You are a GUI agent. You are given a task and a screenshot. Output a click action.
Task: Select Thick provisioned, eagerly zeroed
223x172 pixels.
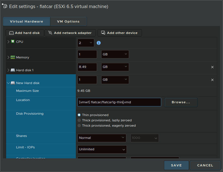[x=79, y=126]
